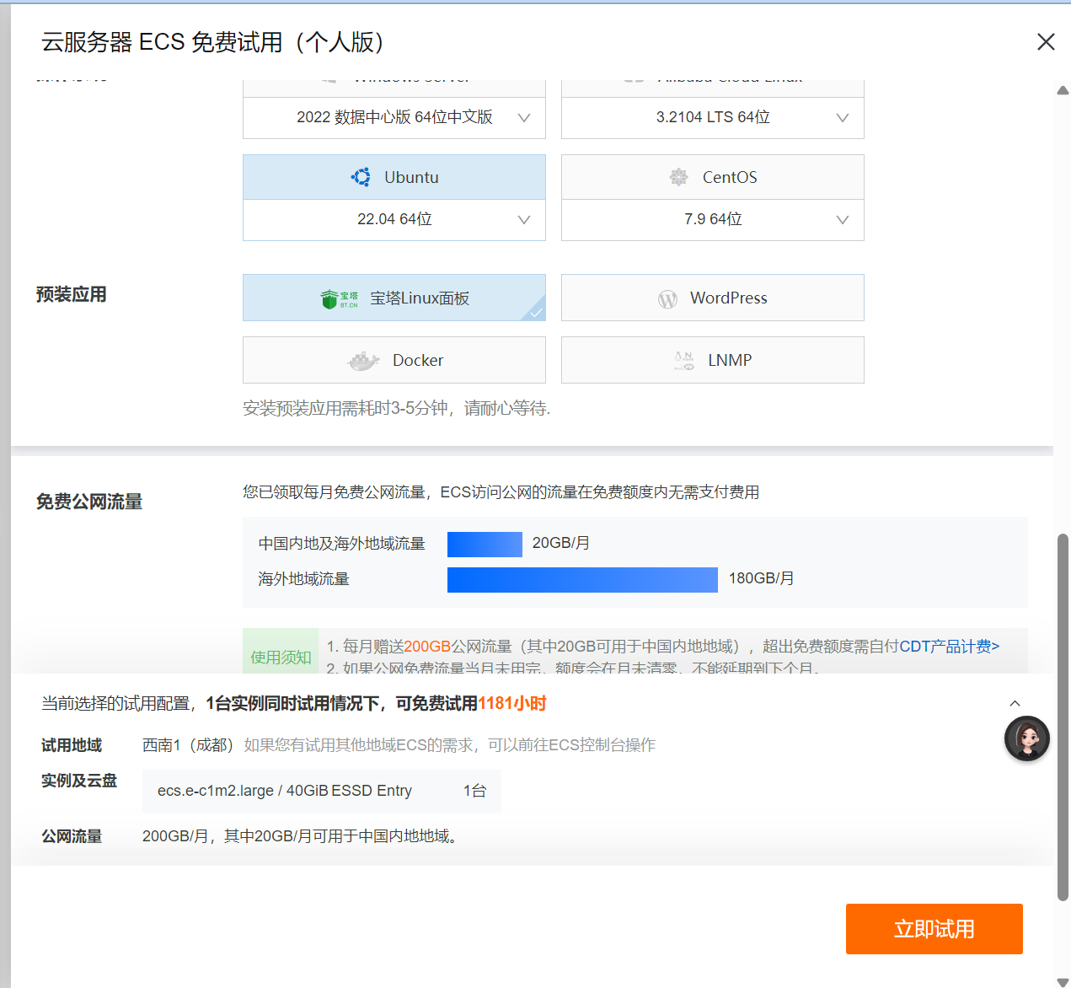The height and width of the screenshot is (988, 1071).
Task: Open the customer service avatar assistant
Action: click(x=1027, y=738)
